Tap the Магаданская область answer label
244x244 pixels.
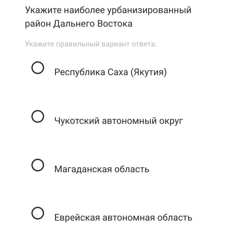(x=102, y=169)
